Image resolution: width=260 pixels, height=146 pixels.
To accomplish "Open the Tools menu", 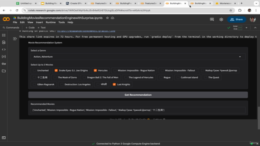I will pos(61,22).
